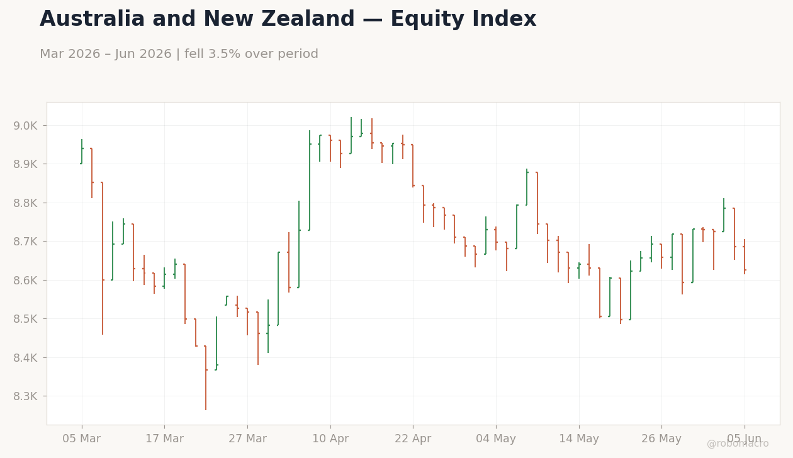The image size is (793, 458).
Task: Select the 27 Mar date tick
Action: point(247,439)
